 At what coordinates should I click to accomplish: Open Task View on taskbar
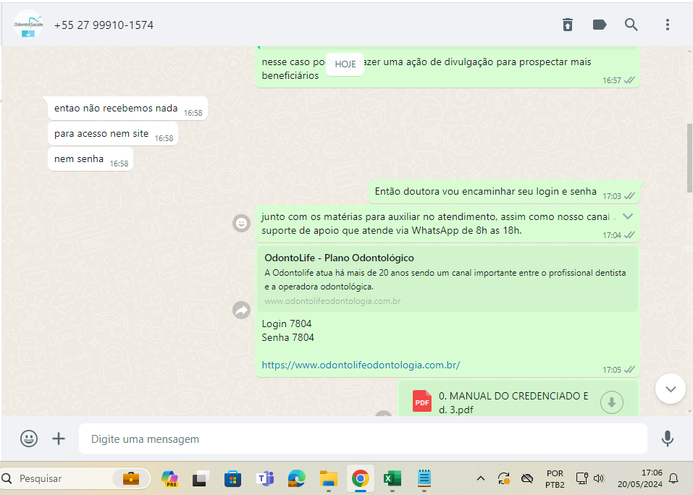[x=201, y=478]
